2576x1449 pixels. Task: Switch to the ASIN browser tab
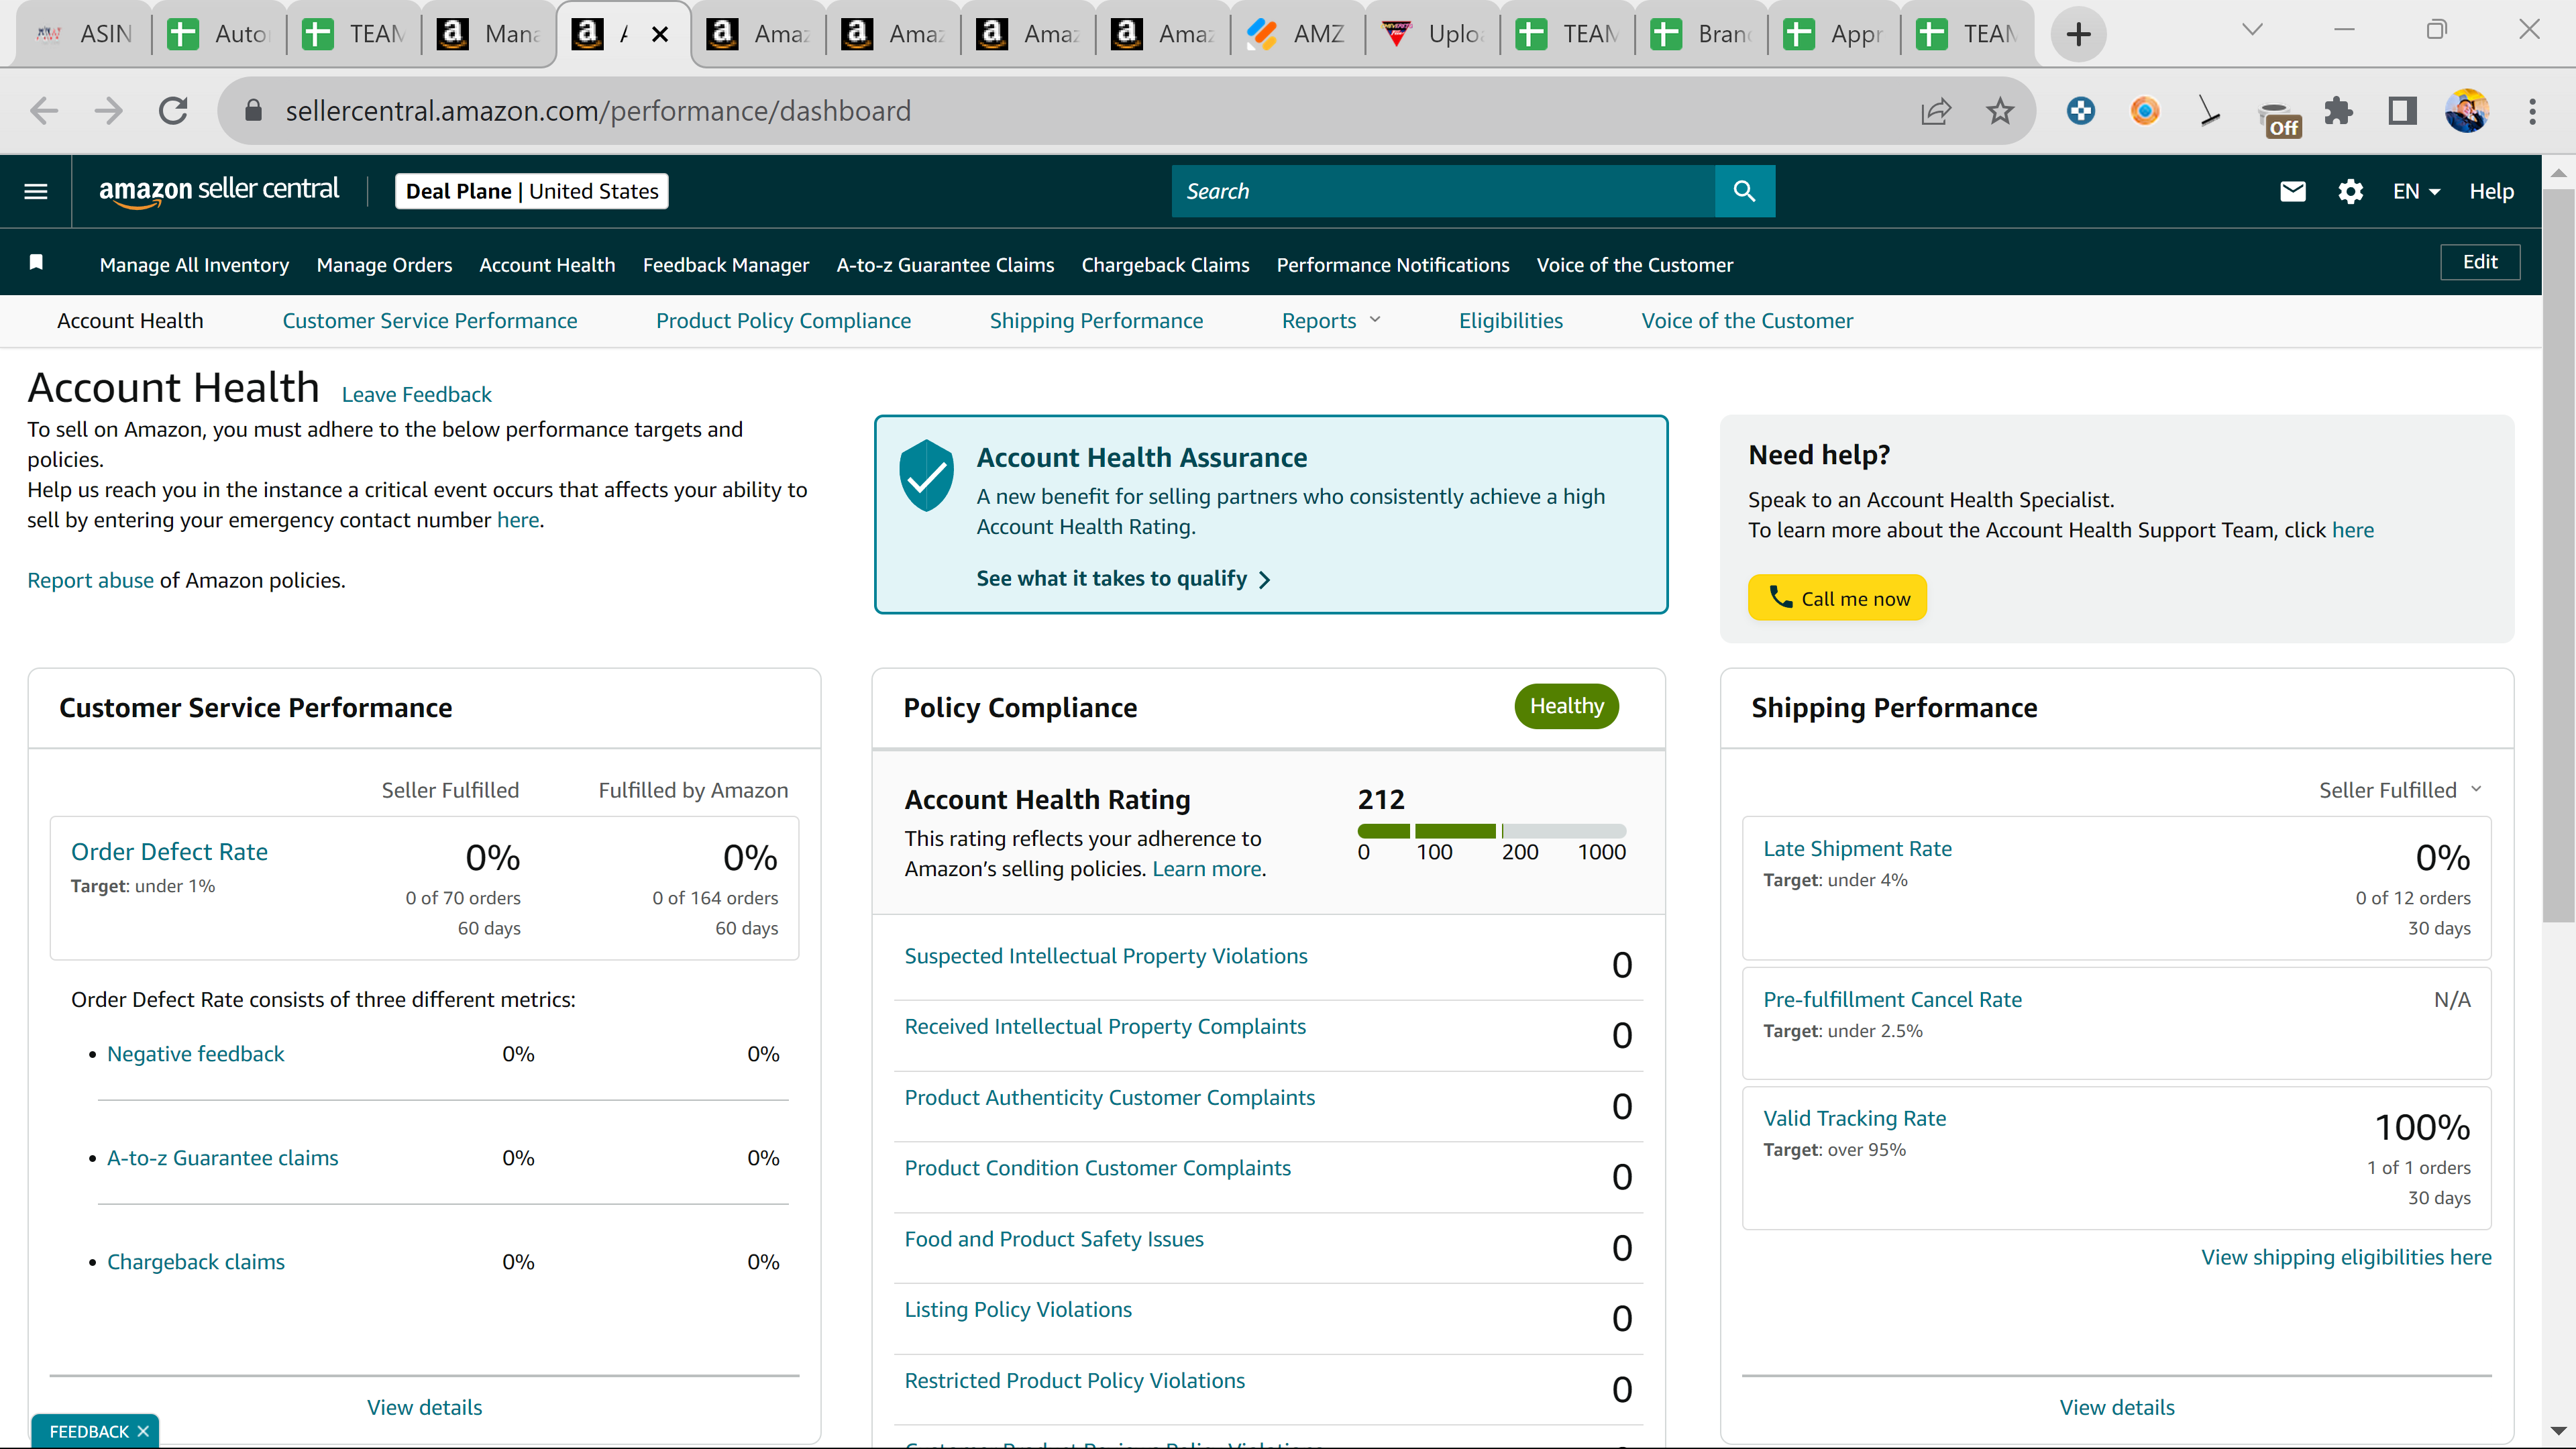tap(85, 34)
